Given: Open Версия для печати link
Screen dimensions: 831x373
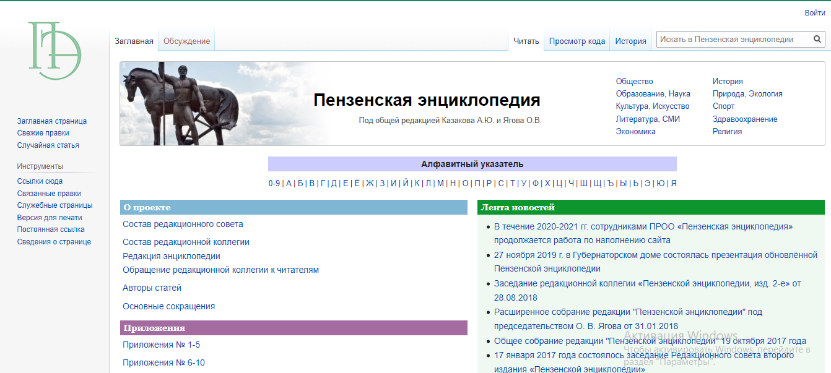Looking at the screenshot, I should pyautogui.click(x=50, y=218).
